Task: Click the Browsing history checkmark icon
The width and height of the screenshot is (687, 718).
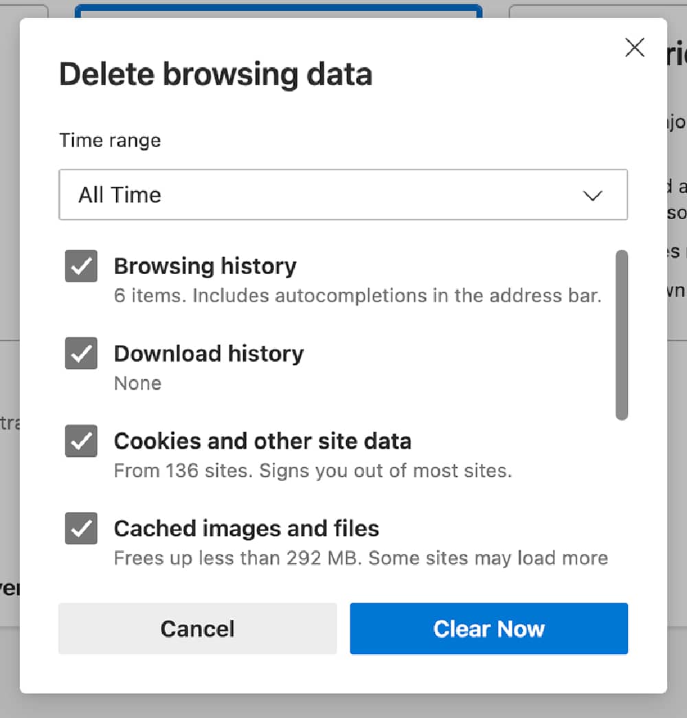Action: click(x=80, y=266)
